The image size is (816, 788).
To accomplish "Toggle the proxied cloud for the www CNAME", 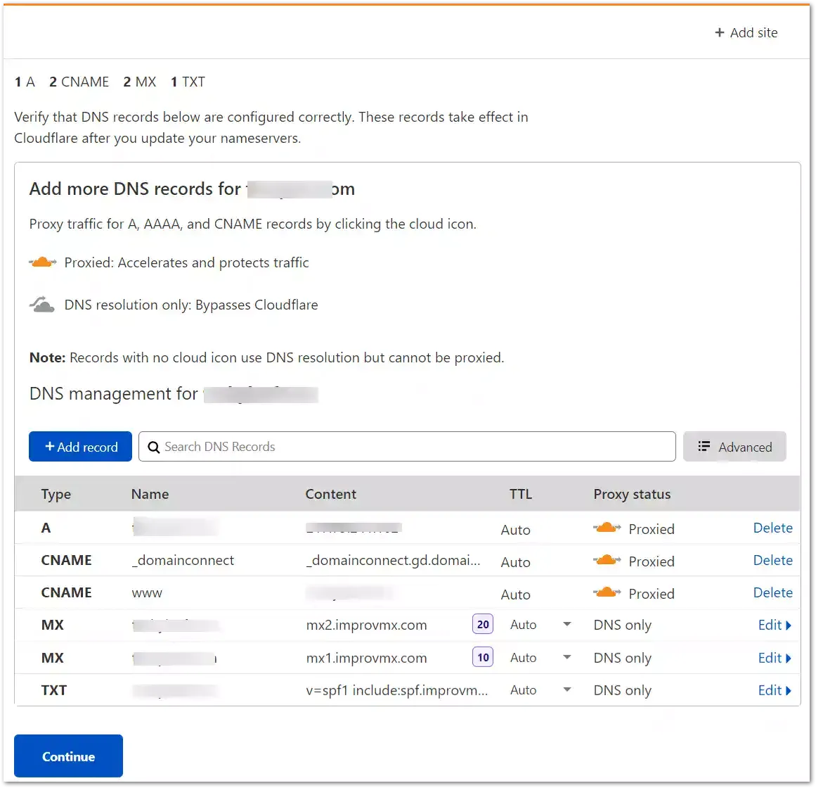I will pos(607,592).
